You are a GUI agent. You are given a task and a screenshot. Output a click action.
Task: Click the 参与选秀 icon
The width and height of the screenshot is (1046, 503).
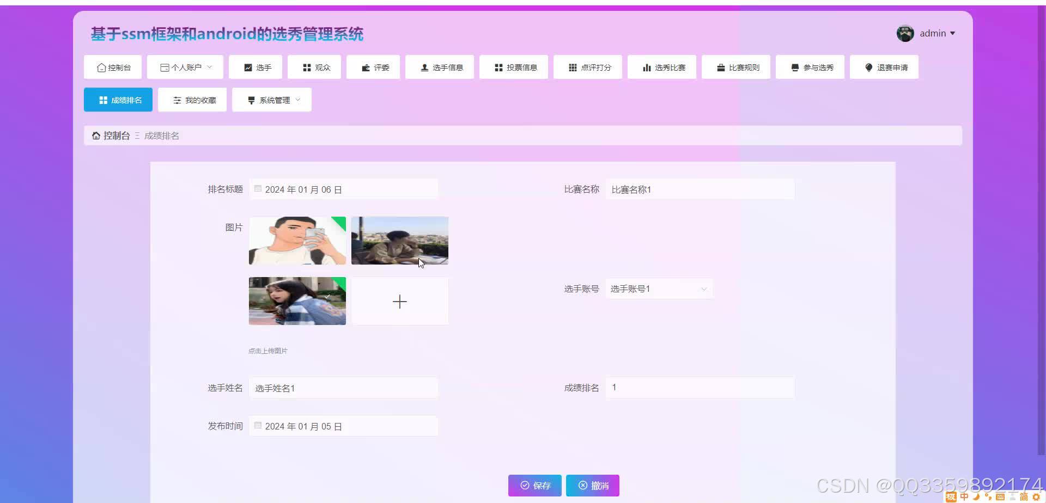(x=795, y=68)
